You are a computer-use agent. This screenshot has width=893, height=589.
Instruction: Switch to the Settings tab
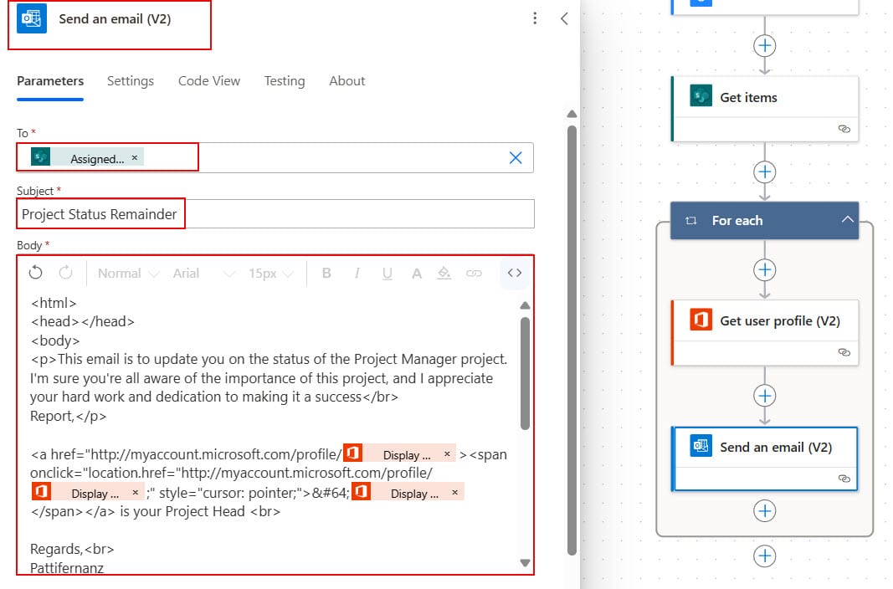[131, 81]
